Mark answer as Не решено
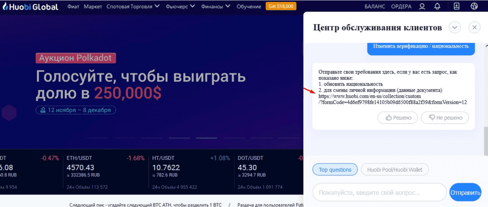The image size is (488, 207). click(x=445, y=118)
